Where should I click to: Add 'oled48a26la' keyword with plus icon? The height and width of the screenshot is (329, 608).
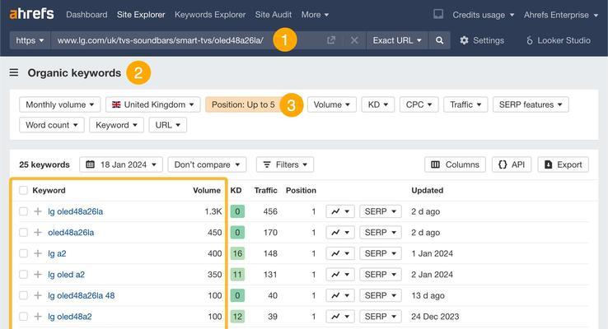click(x=38, y=232)
